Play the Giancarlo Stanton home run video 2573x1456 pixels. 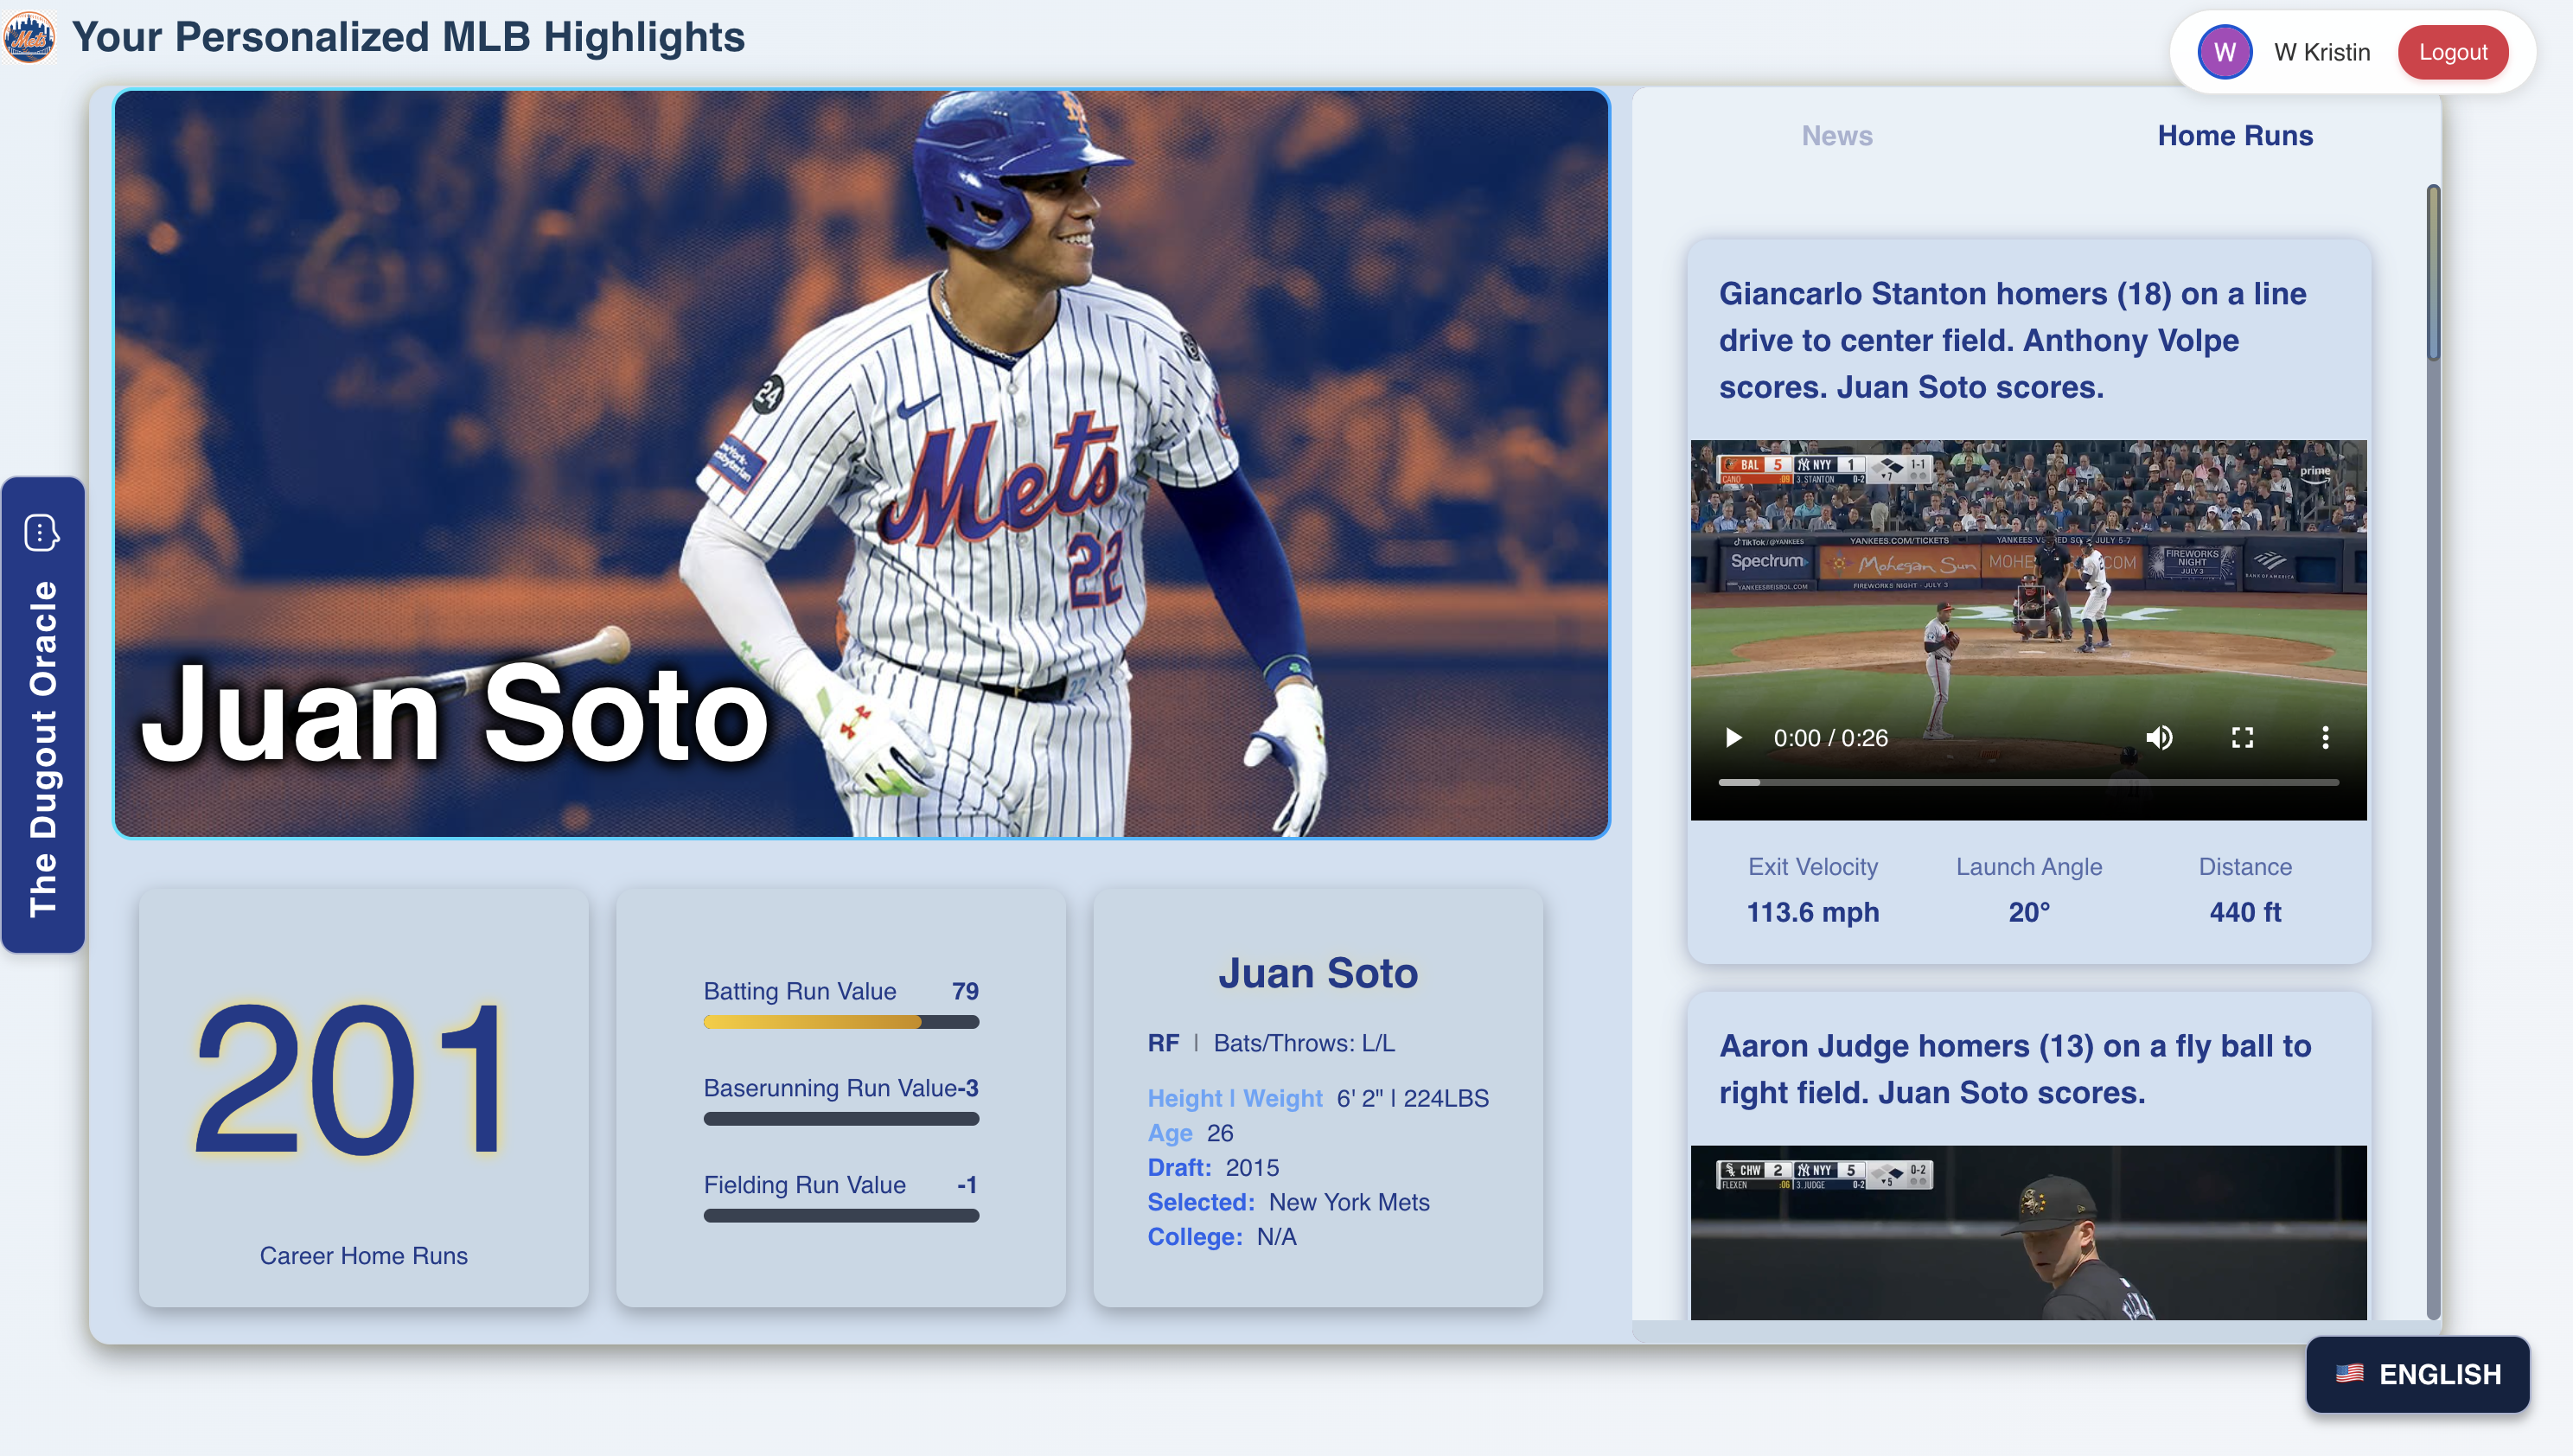[1733, 738]
